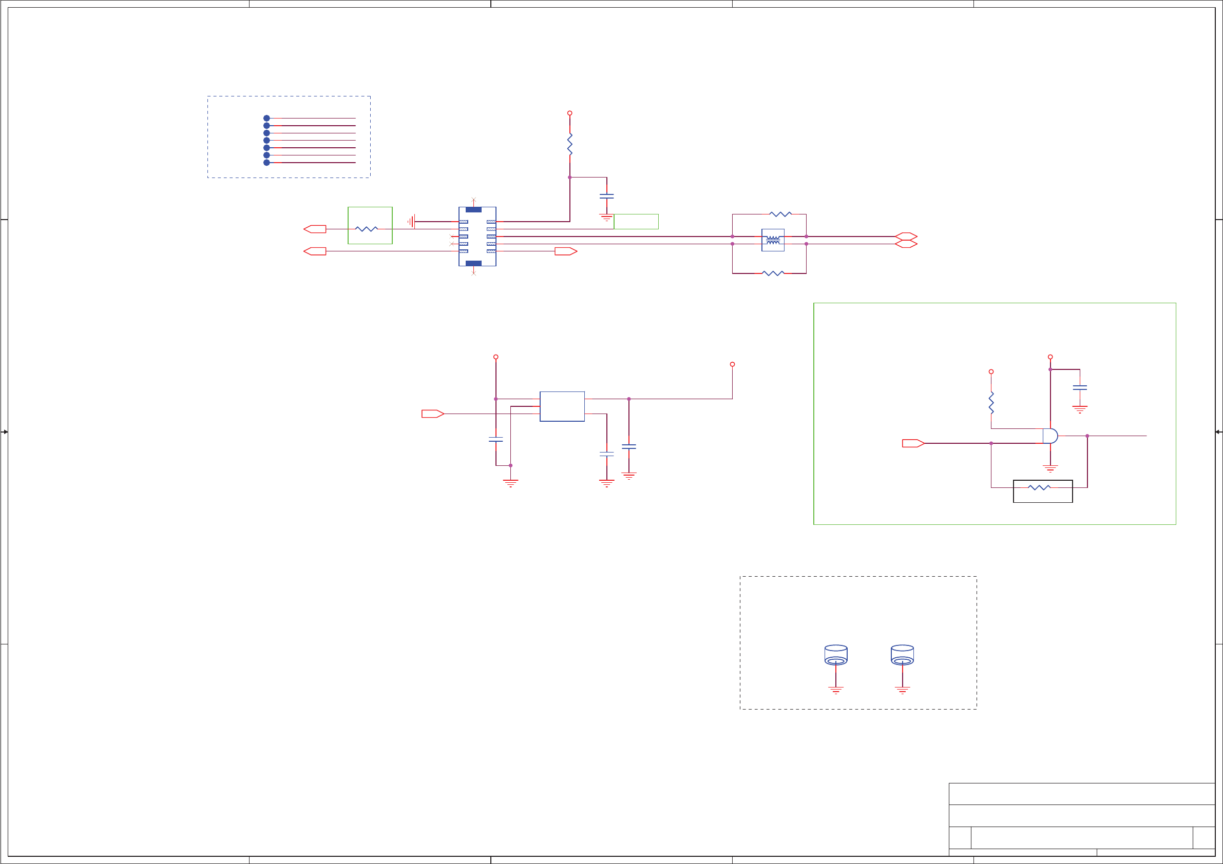Click the empty green rectangle near capacitor ground
Image resolution: width=1223 pixels, height=864 pixels.
point(636,222)
